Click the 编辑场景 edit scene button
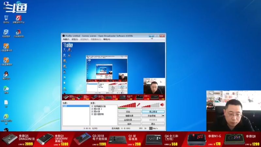Image resolution: width=261 pixels, height=147 pixels. (129, 116)
